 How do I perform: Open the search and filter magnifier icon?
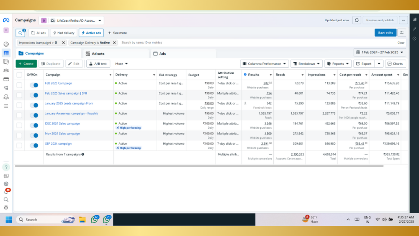coord(20,33)
